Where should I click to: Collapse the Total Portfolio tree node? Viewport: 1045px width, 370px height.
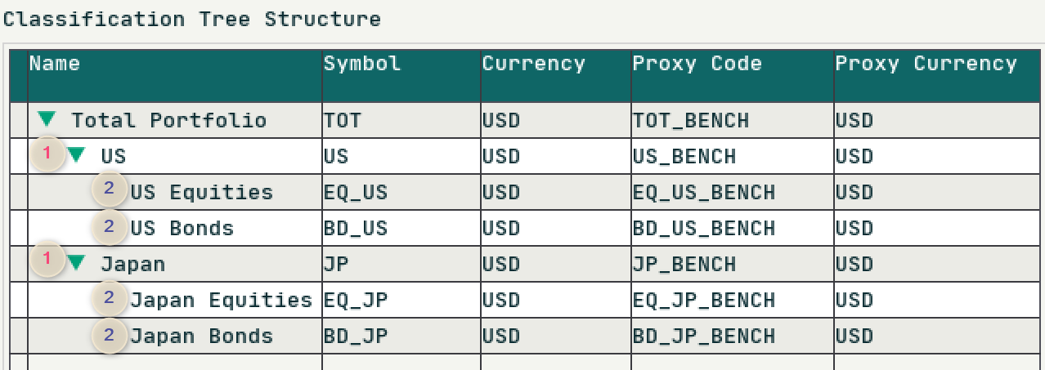(46, 120)
